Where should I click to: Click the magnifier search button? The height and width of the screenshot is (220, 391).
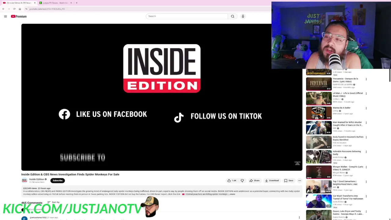[232, 16]
